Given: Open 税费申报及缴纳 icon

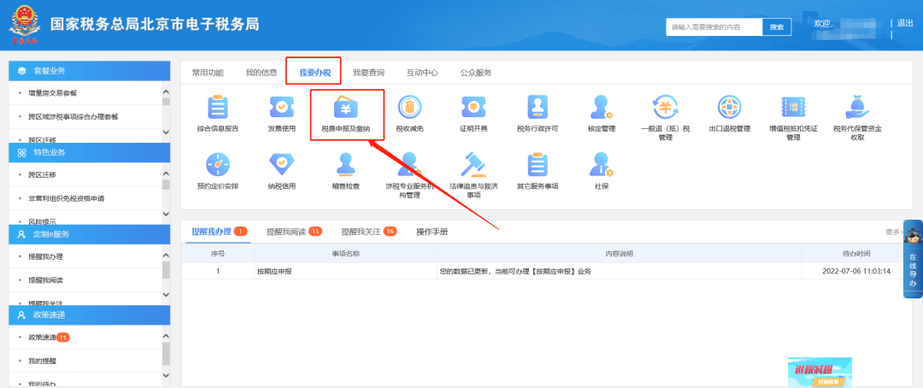Looking at the screenshot, I should [x=346, y=110].
